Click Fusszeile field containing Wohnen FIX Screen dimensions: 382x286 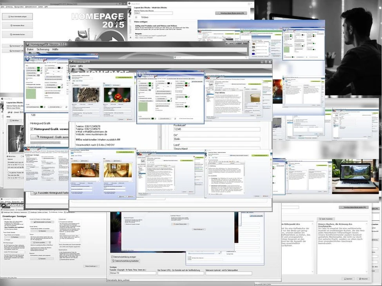[x=133, y=273]
